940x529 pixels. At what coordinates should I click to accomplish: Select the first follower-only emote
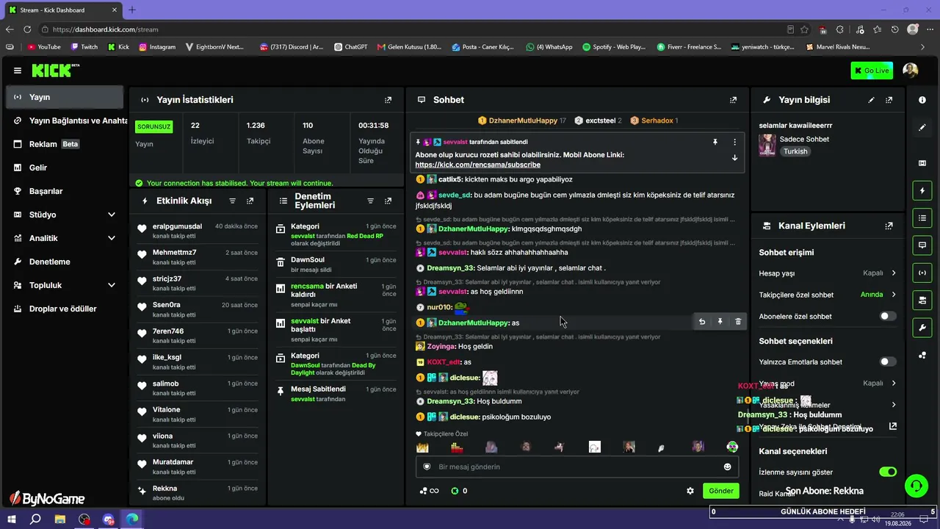[x=422, y=447]
